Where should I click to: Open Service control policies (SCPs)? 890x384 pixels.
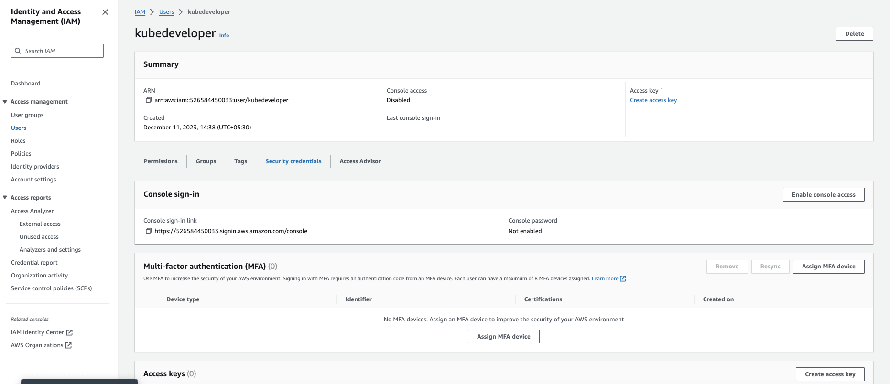52,288
